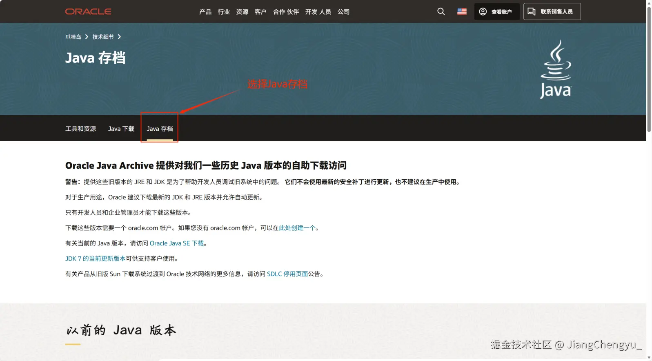Click the chevron after 爪哇岛 breadcrumb
This screenshot has width=652, height=361.
[87, 37]
